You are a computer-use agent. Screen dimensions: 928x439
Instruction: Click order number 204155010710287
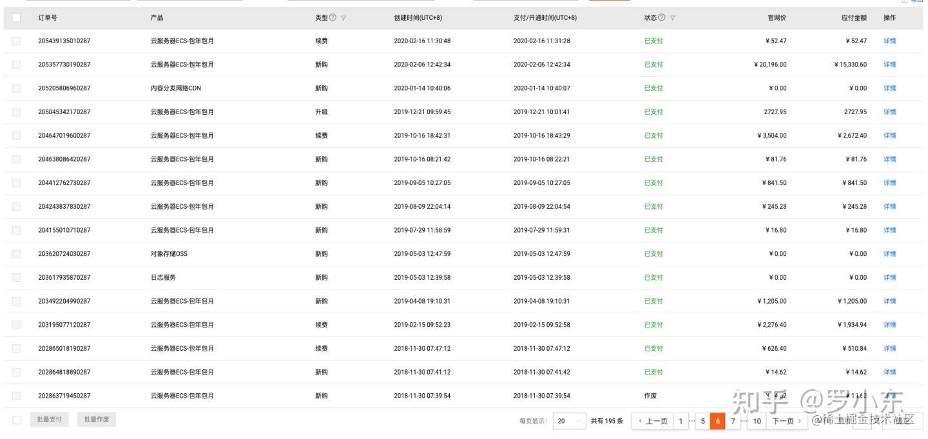[64, 230]
